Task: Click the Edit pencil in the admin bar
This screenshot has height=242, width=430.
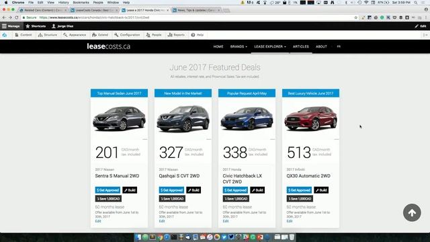Action: point(421,26)
